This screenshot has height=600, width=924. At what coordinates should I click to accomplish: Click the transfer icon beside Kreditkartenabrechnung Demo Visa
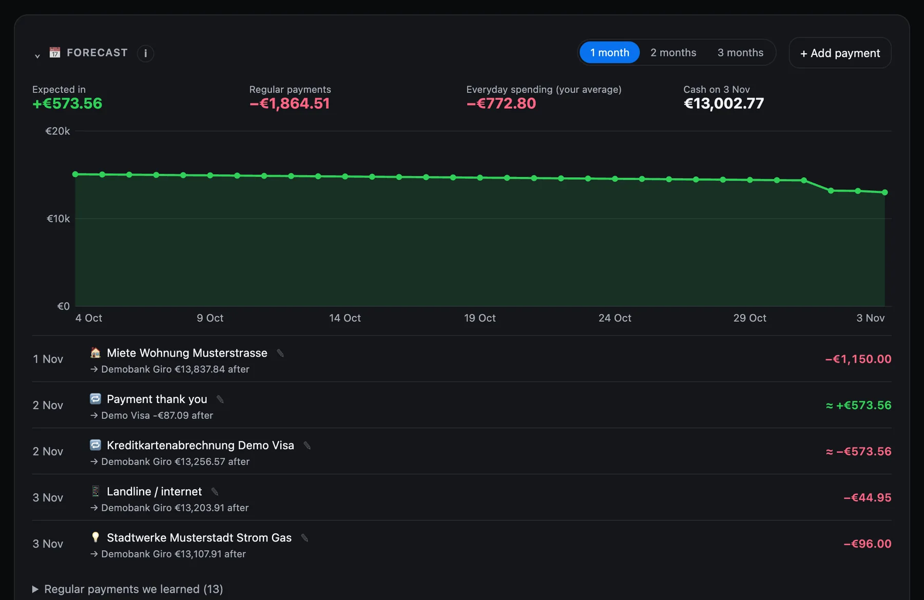(95, 445)
